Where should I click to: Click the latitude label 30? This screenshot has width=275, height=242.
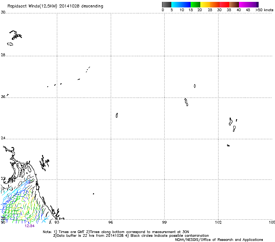(3, 12)
